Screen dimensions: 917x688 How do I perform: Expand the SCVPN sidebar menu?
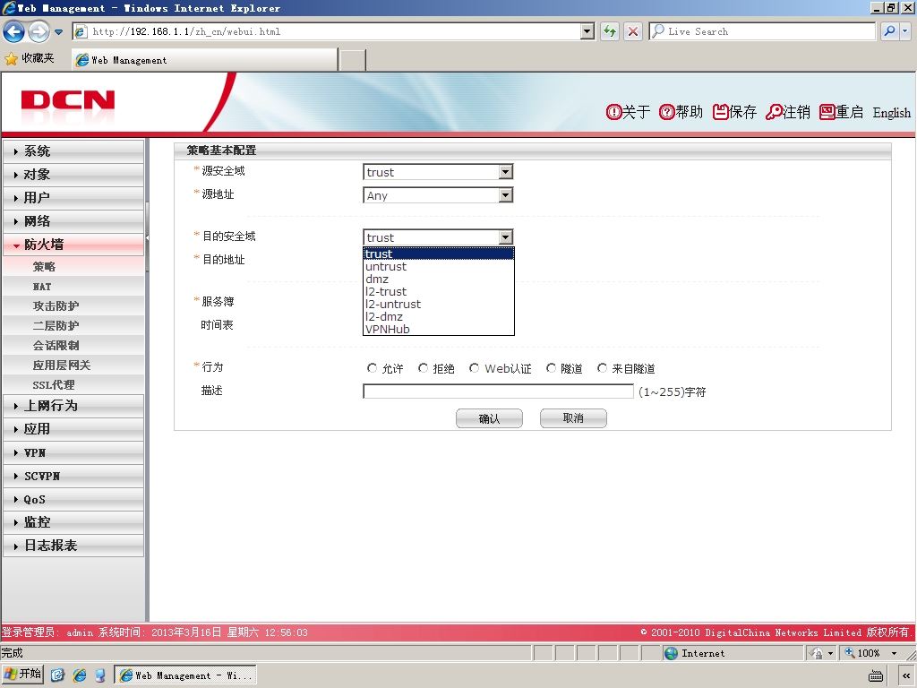click(73, 476)
